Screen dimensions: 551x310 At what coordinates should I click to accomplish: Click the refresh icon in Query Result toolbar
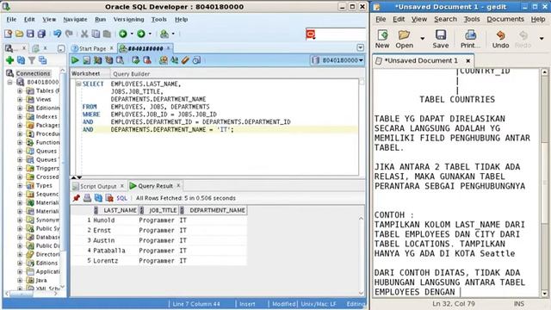pyautogui.click(x=98, y=198)
